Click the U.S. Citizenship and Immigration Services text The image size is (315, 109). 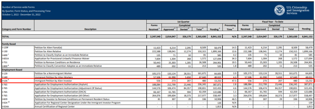[298, 10]
